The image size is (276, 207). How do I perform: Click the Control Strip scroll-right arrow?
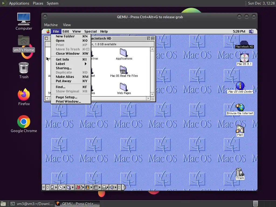click(119, 187)
